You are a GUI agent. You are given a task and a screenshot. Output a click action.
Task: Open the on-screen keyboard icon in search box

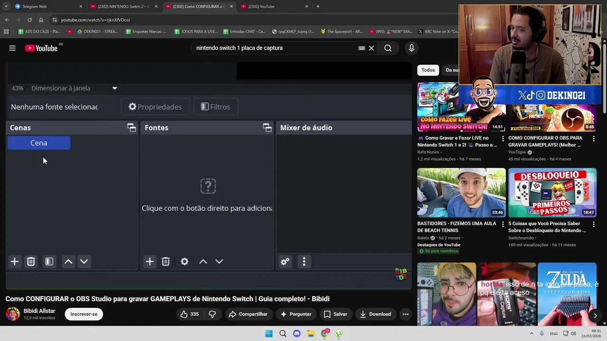(x=362, y=48)
